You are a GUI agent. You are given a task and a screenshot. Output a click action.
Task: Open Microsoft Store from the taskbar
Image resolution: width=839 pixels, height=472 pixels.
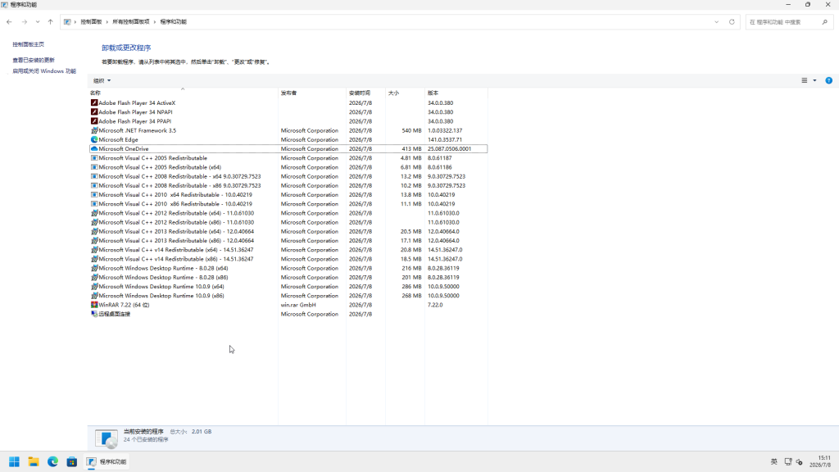[x=72, y=462]
